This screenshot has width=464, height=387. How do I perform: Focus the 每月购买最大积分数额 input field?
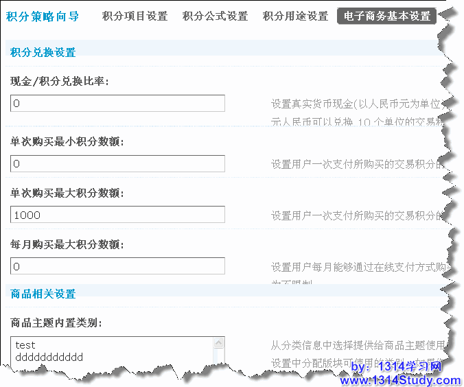(x=117, y=266)
